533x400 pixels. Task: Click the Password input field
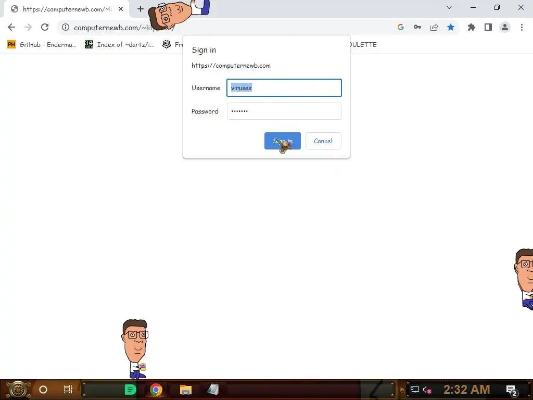tap(284, 111)
